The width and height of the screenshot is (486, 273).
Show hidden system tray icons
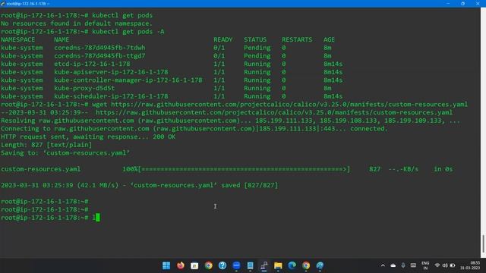pos(383,265)
